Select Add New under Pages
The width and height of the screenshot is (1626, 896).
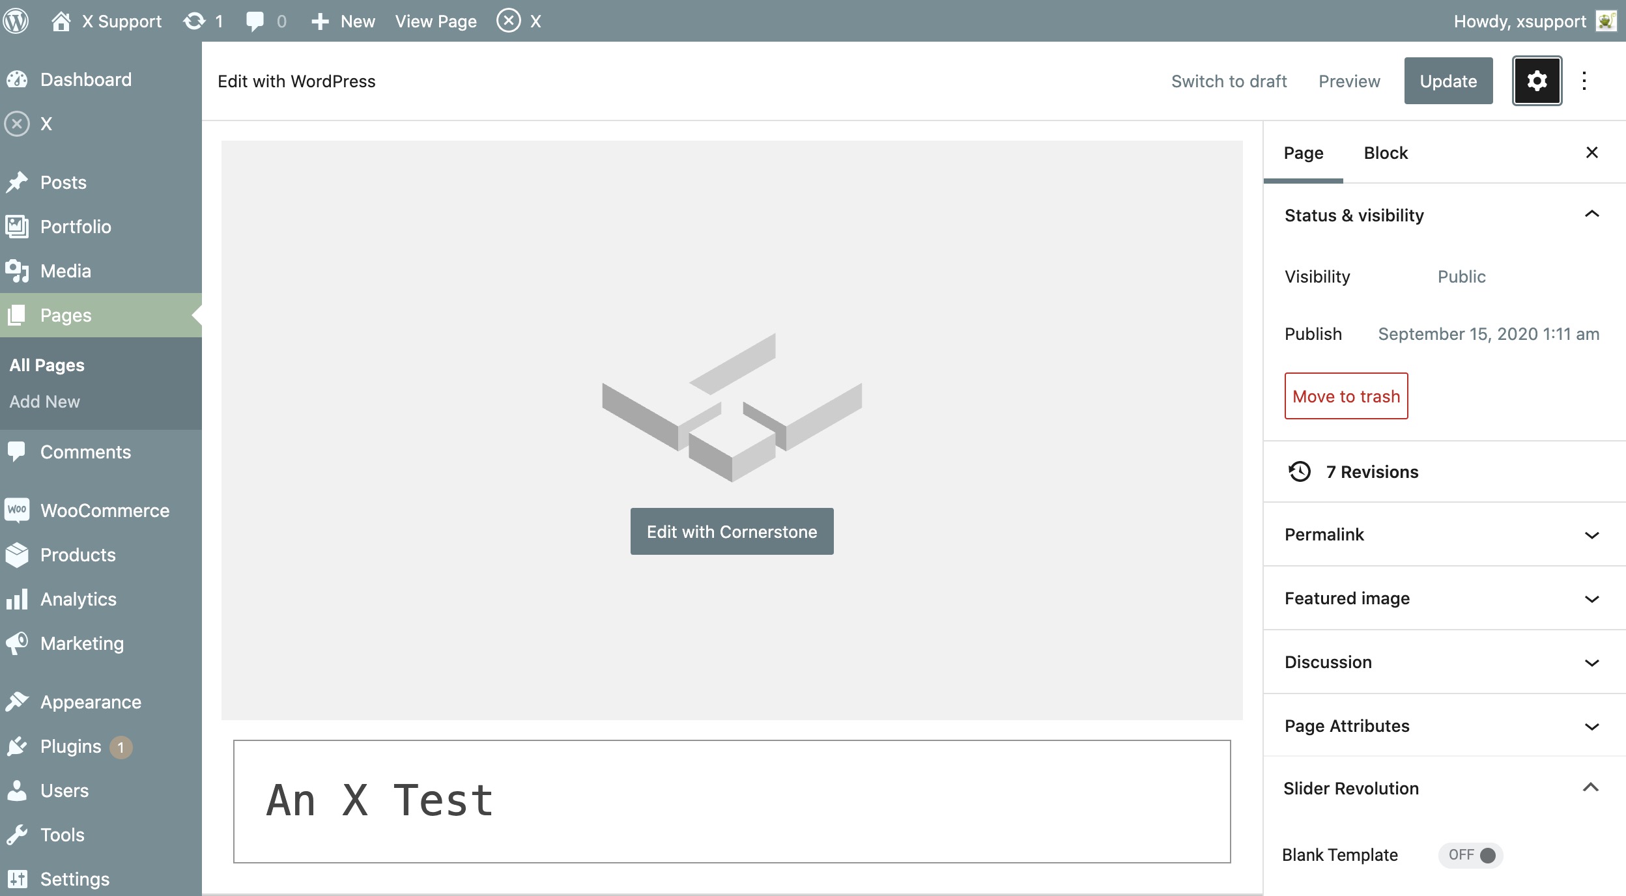44,402
